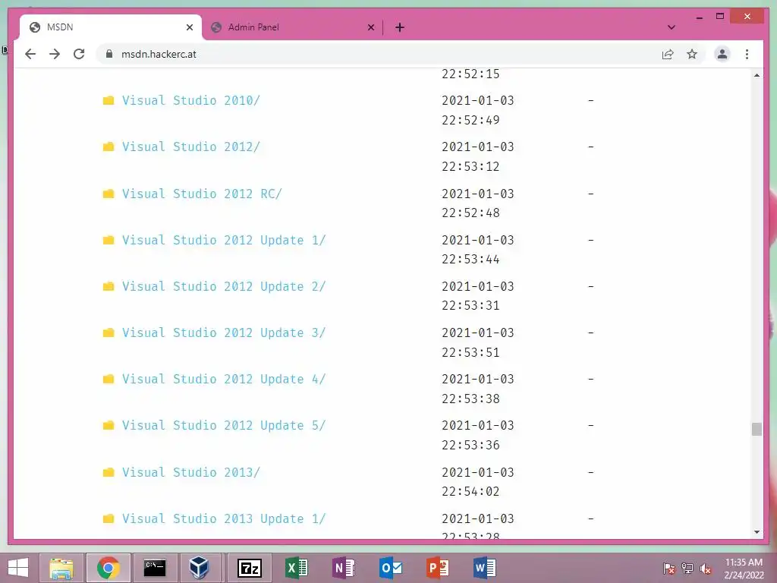Reload the MSDN page

[x=79, y=54]
